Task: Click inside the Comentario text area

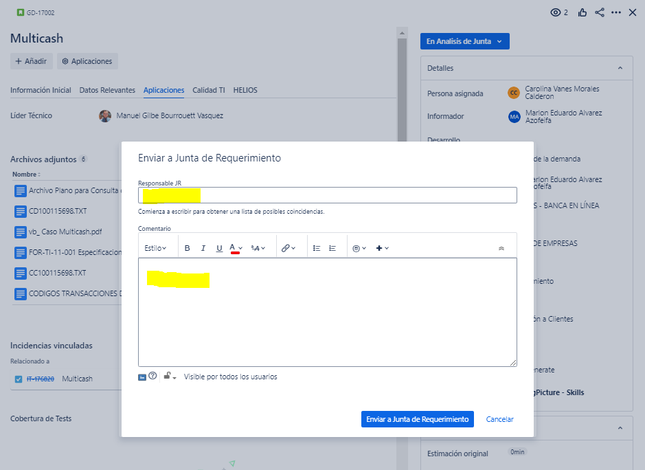Action: click(x=328, y=312)
